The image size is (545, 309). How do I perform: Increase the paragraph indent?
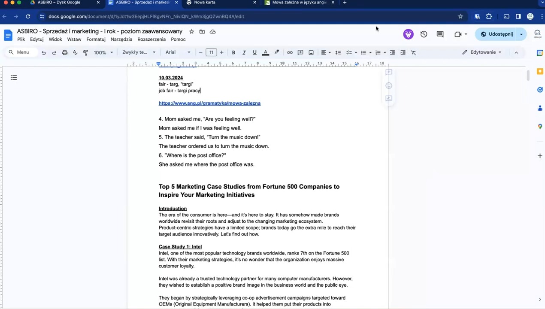[x=403, y=52]
